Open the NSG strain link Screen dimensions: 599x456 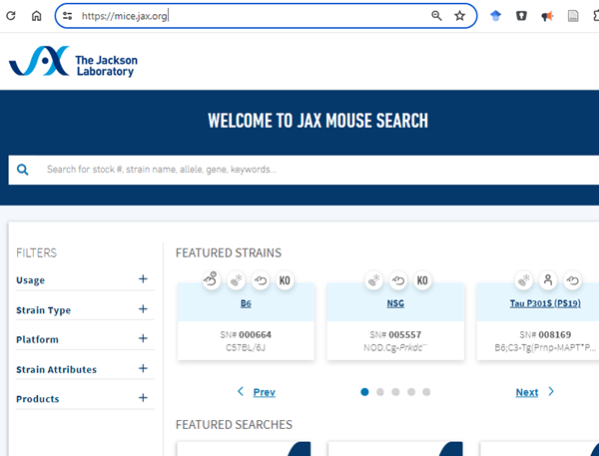tap(395, 303)
